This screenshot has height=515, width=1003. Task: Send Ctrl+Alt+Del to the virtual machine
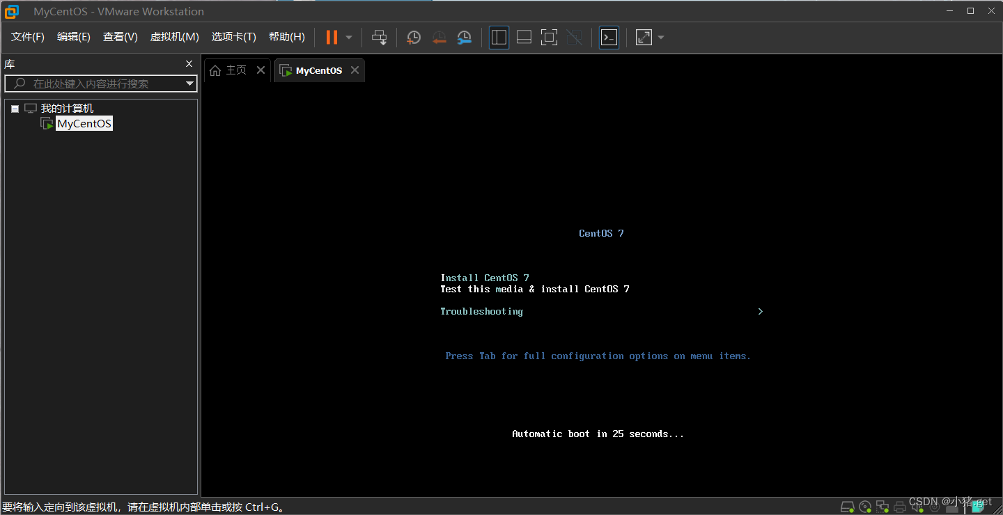coord(379,38)
